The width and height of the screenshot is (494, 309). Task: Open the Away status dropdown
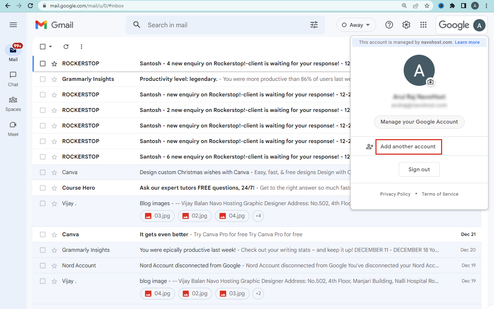(x=356, y=25)
